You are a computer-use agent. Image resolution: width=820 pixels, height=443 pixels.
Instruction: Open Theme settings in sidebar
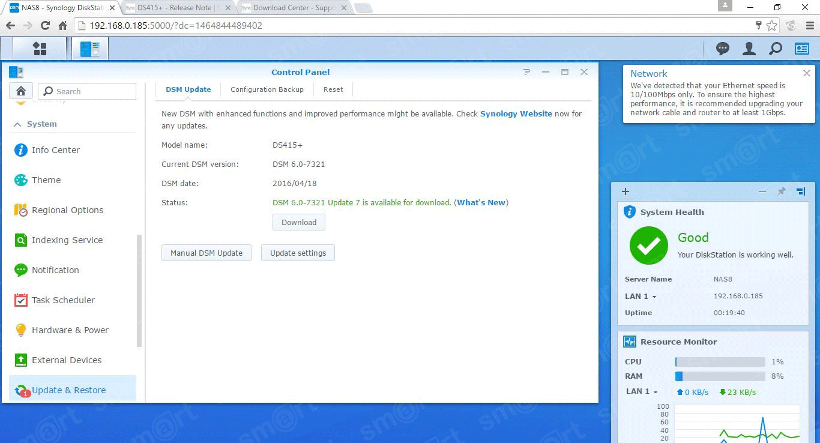tap(73, 180)
